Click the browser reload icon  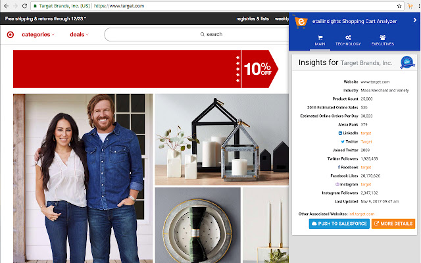tap(24, 6)
